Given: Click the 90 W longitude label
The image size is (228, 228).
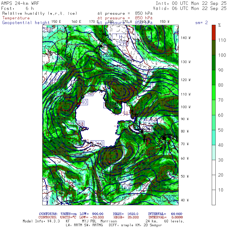Looking at the screenshot, I should click(185, 119).
